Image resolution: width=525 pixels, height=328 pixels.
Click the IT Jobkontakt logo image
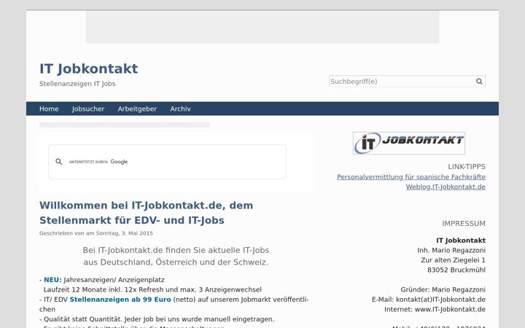tap(409, 144)
